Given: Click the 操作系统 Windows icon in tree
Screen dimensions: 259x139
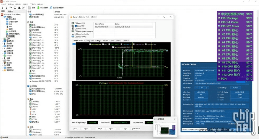Looking at the screenshot, I should pos(5,41).
